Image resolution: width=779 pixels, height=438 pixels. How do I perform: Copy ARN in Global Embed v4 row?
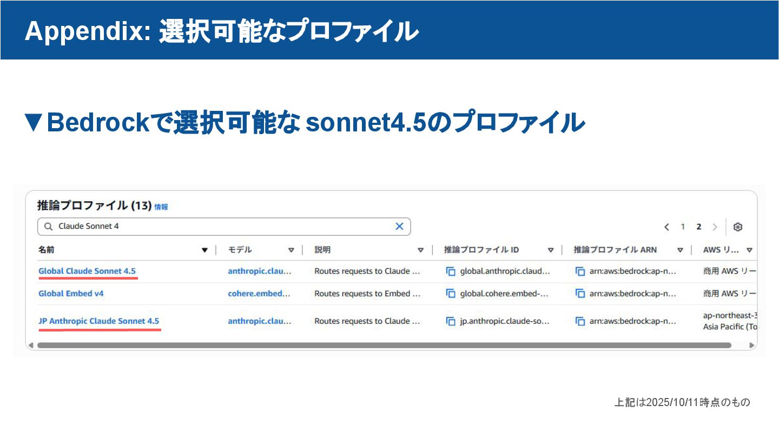[x=580, y=294]
